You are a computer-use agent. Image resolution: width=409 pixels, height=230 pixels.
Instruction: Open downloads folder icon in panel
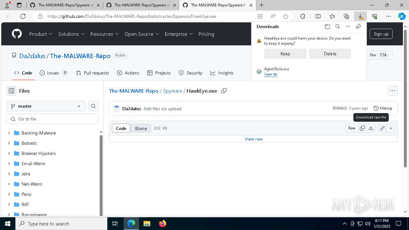pos(327,27)
